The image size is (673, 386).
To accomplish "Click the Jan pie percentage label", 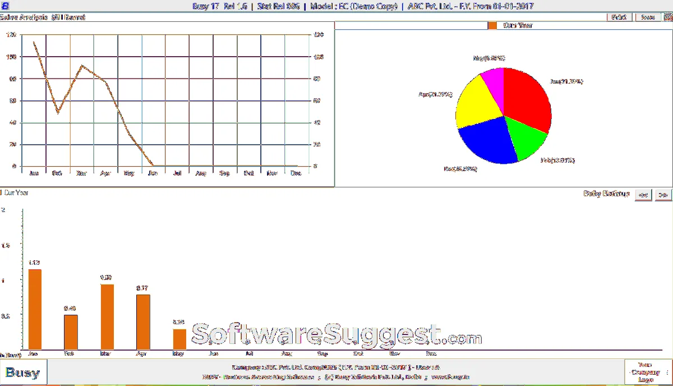I will [566, 82].
